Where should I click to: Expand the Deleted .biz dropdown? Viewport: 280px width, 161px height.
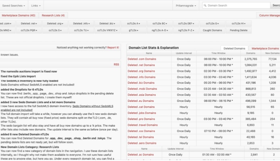tap(107, 23)
